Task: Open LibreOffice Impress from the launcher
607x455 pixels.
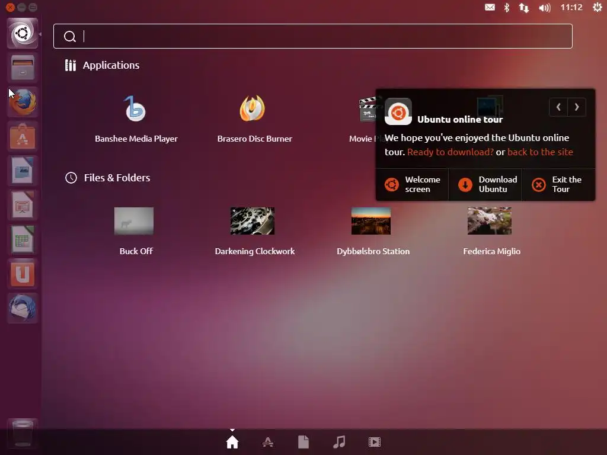Action: pos(23,205)
